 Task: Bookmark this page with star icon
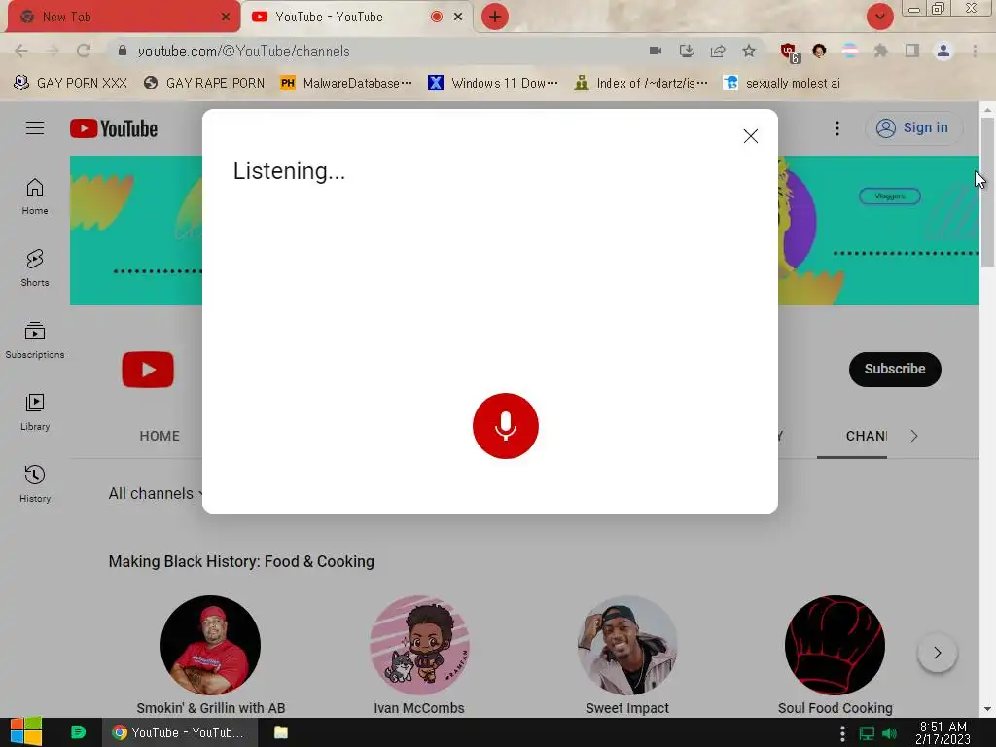(749, 51)
